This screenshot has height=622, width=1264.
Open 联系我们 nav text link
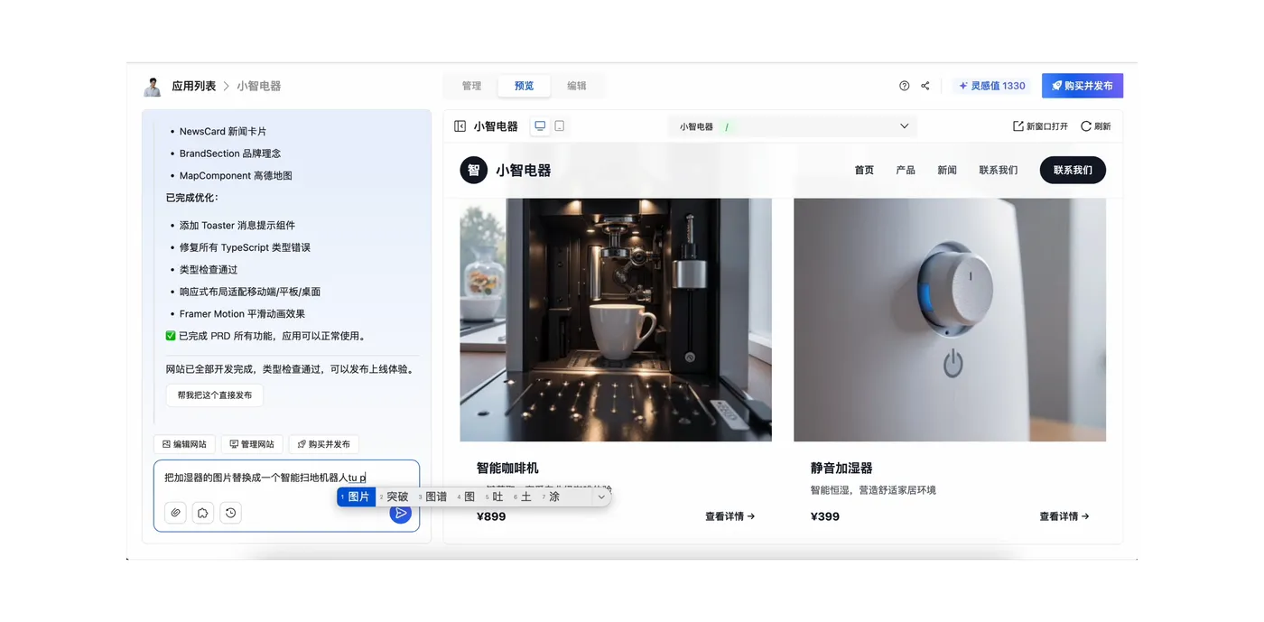998,170
